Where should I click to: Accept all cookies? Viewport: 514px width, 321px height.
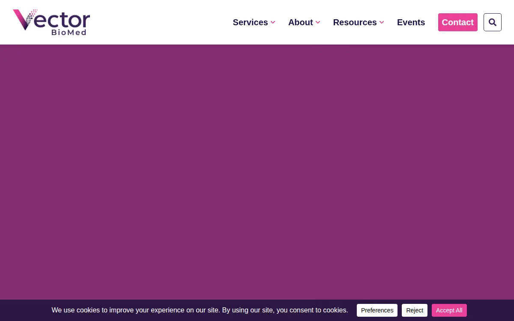click(x=449, y=310)
